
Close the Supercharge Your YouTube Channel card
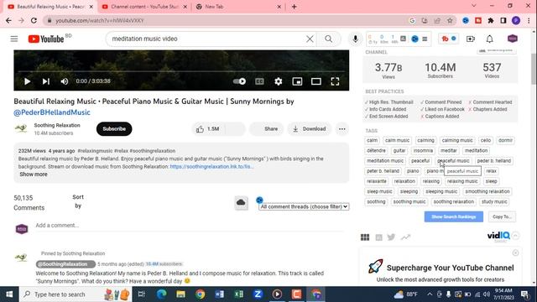(x=515, y=253)
